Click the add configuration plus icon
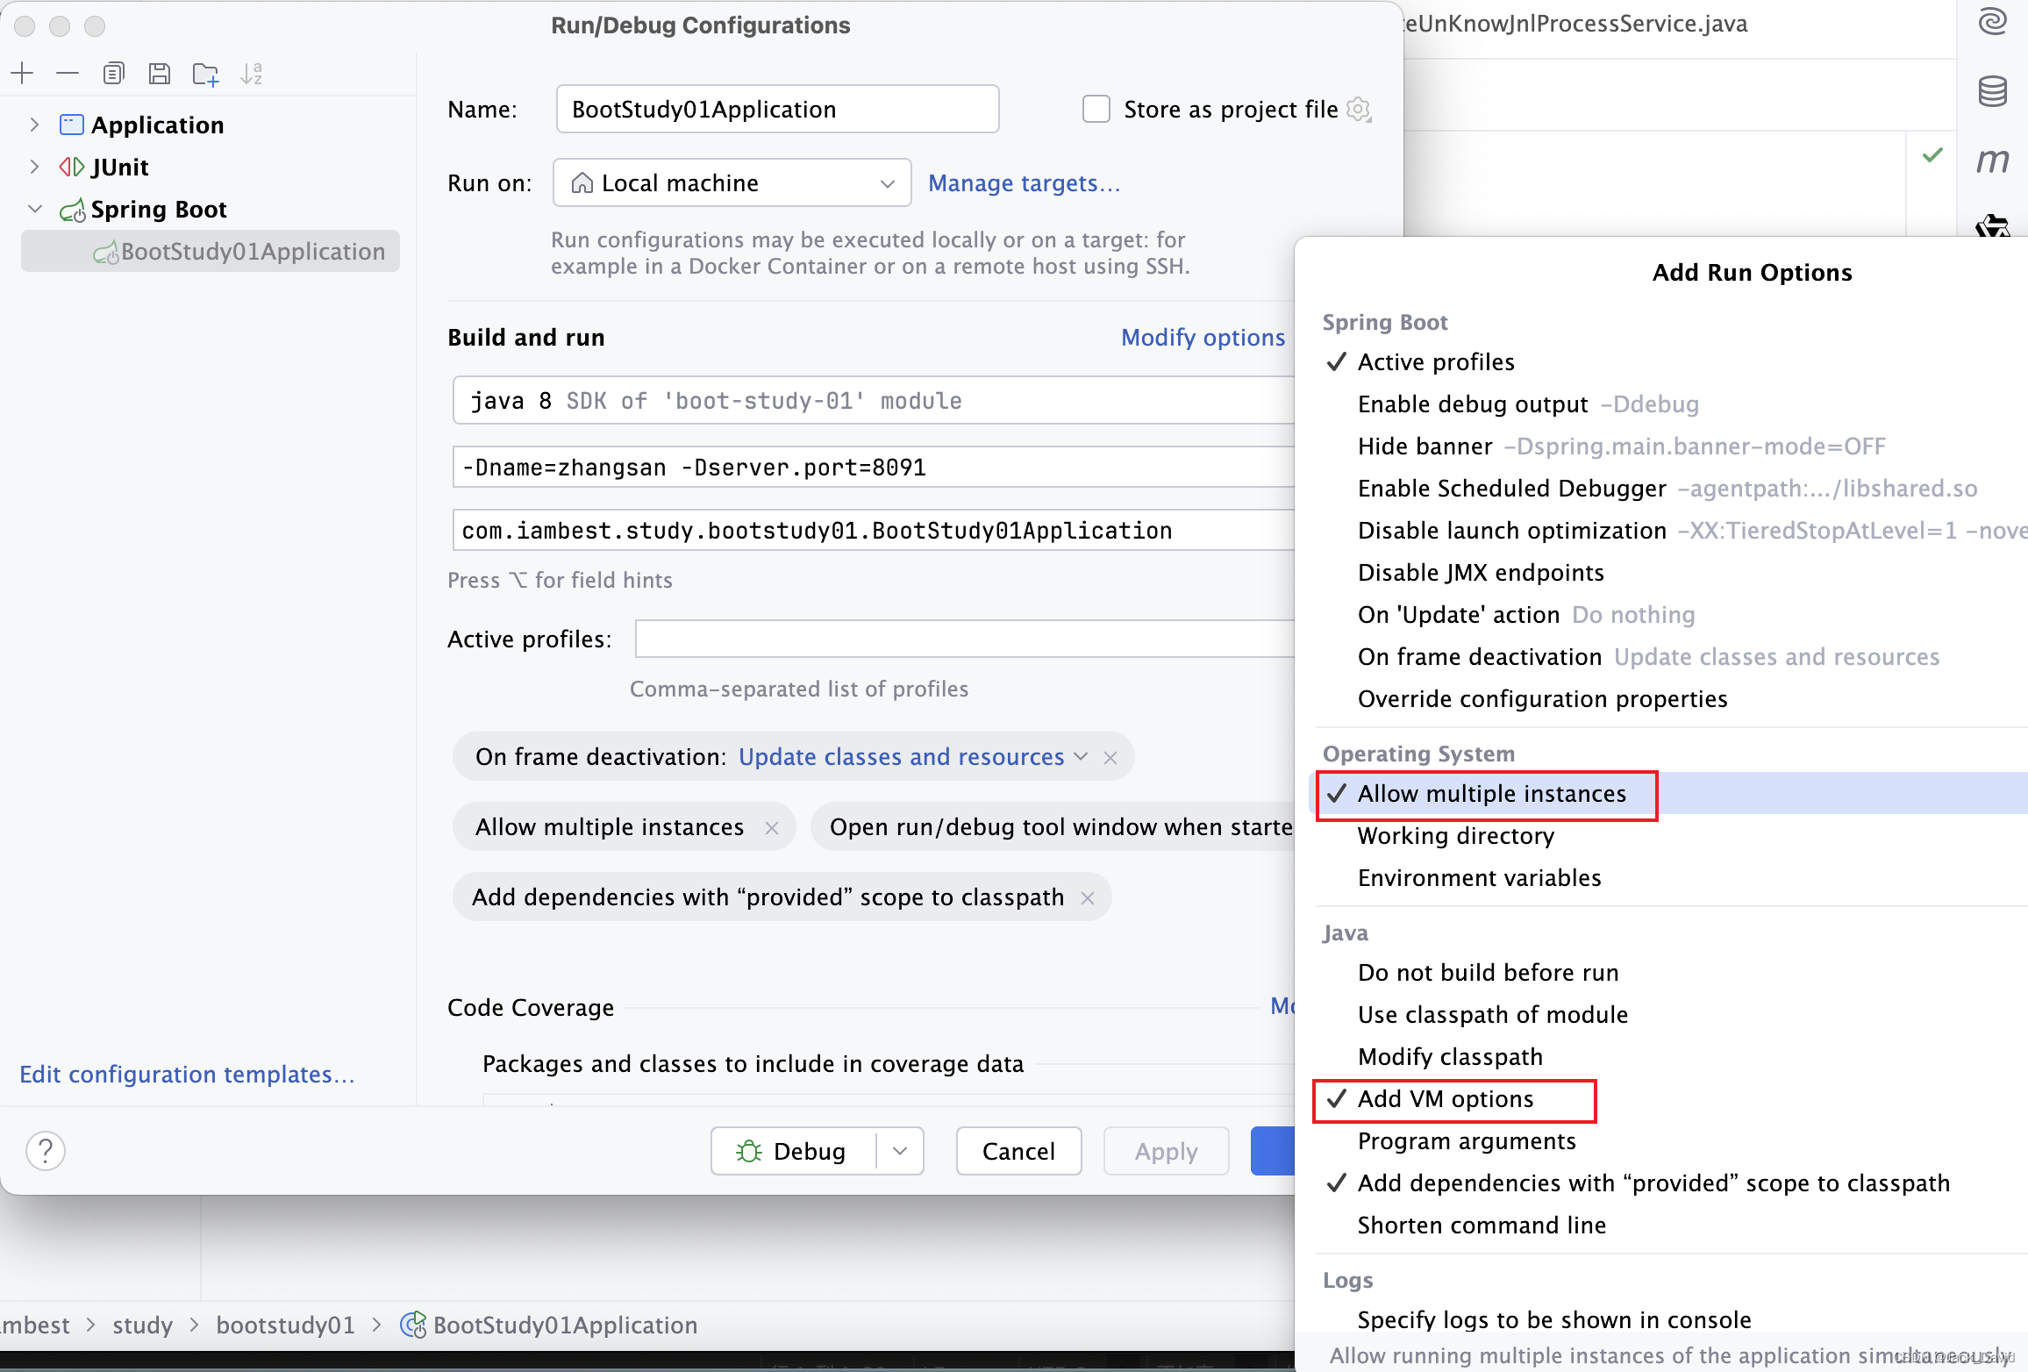This screenshot has width=2028, height=1372. click(x=23, y=72)
